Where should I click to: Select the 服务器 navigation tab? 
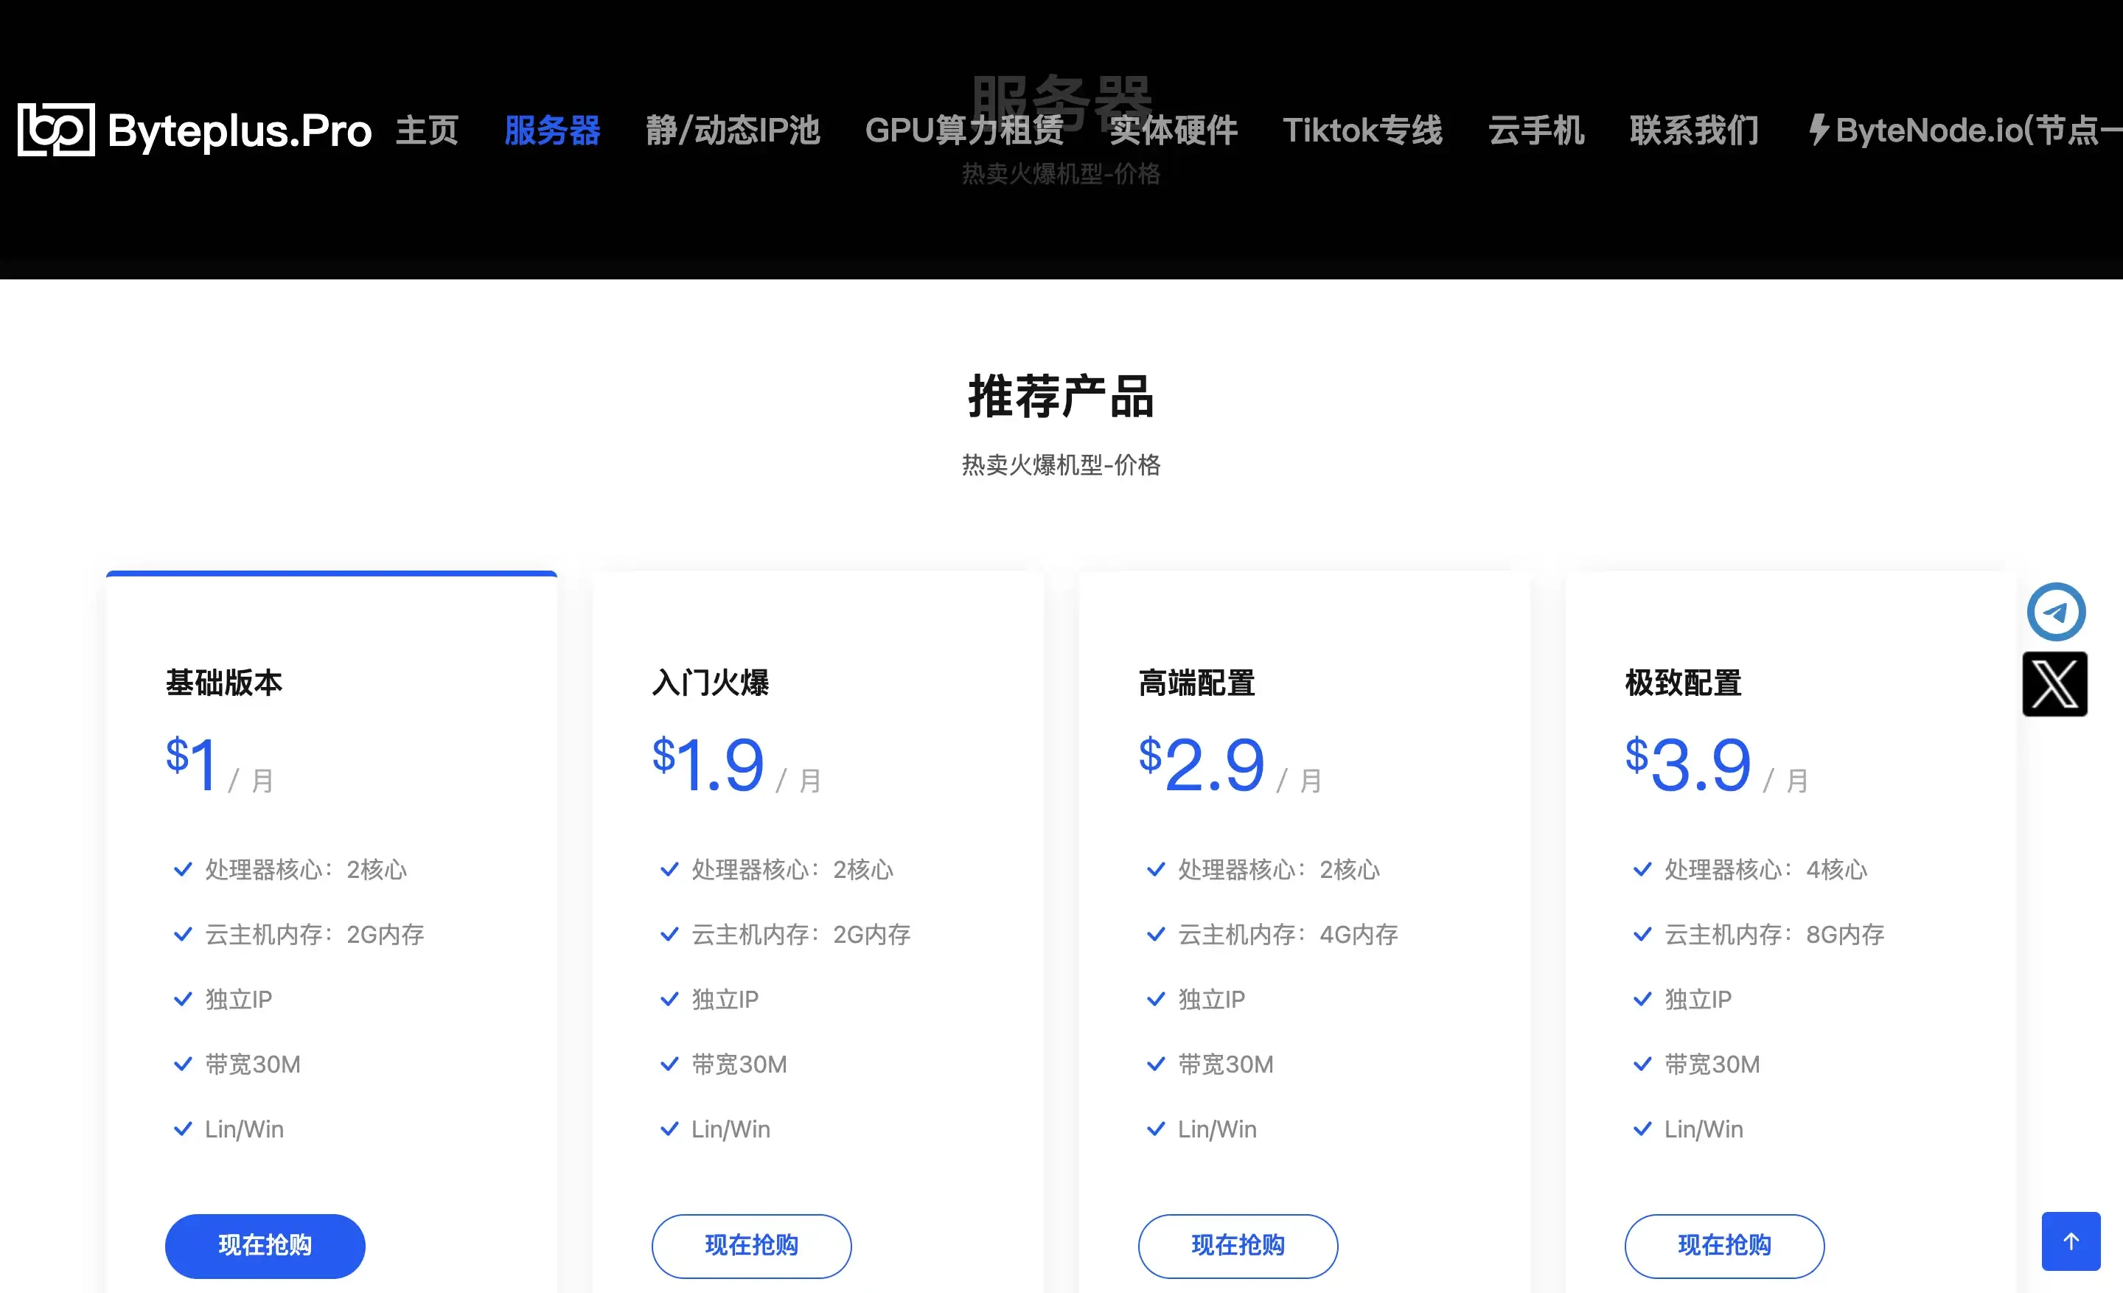pyautogui.click(x=552, y=130)
